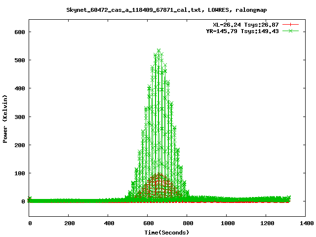
Task: Click the 600 y-axis tick label
Action: tap(20, 32)
